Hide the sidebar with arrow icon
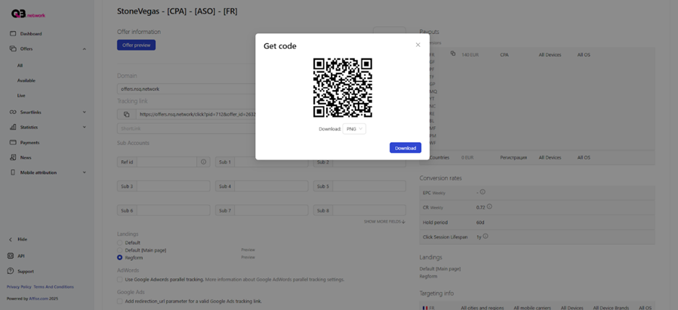 [11, 239]
